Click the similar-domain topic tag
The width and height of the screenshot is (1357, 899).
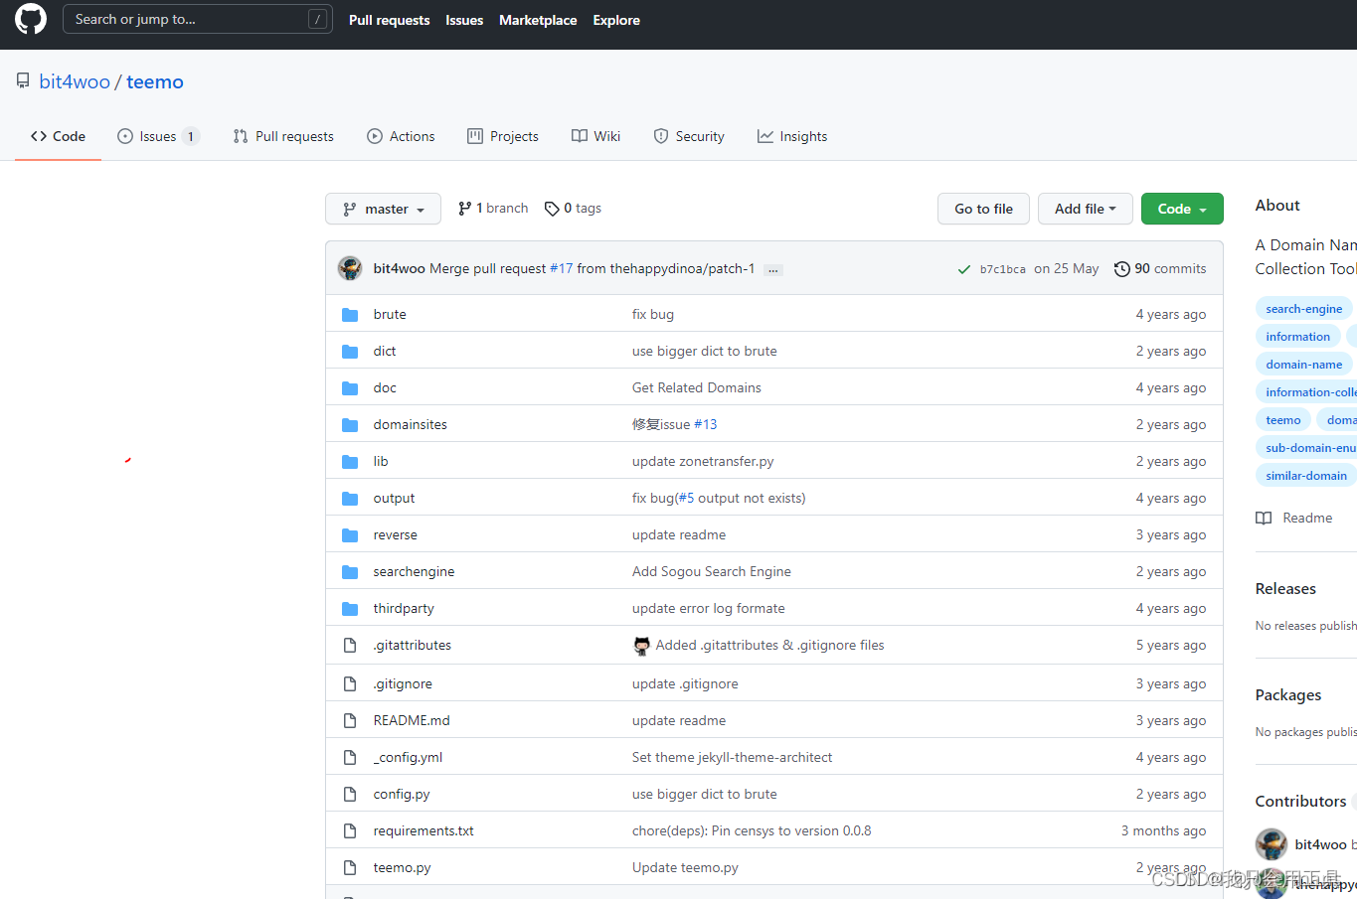(1306, 476)
